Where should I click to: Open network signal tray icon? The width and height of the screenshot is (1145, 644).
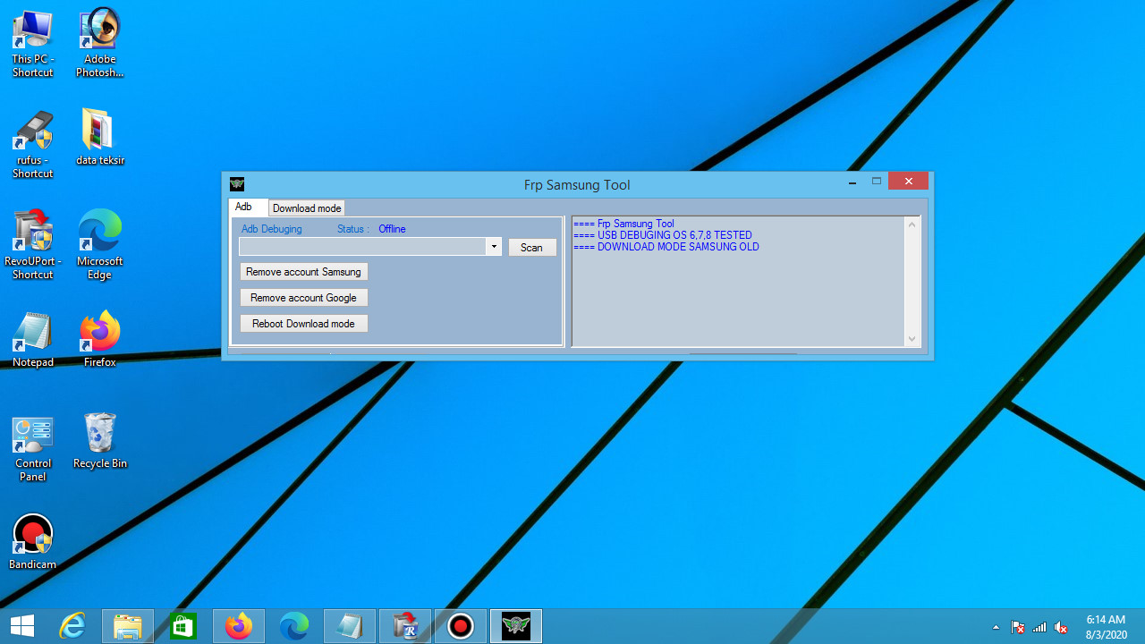[1039, 627]
